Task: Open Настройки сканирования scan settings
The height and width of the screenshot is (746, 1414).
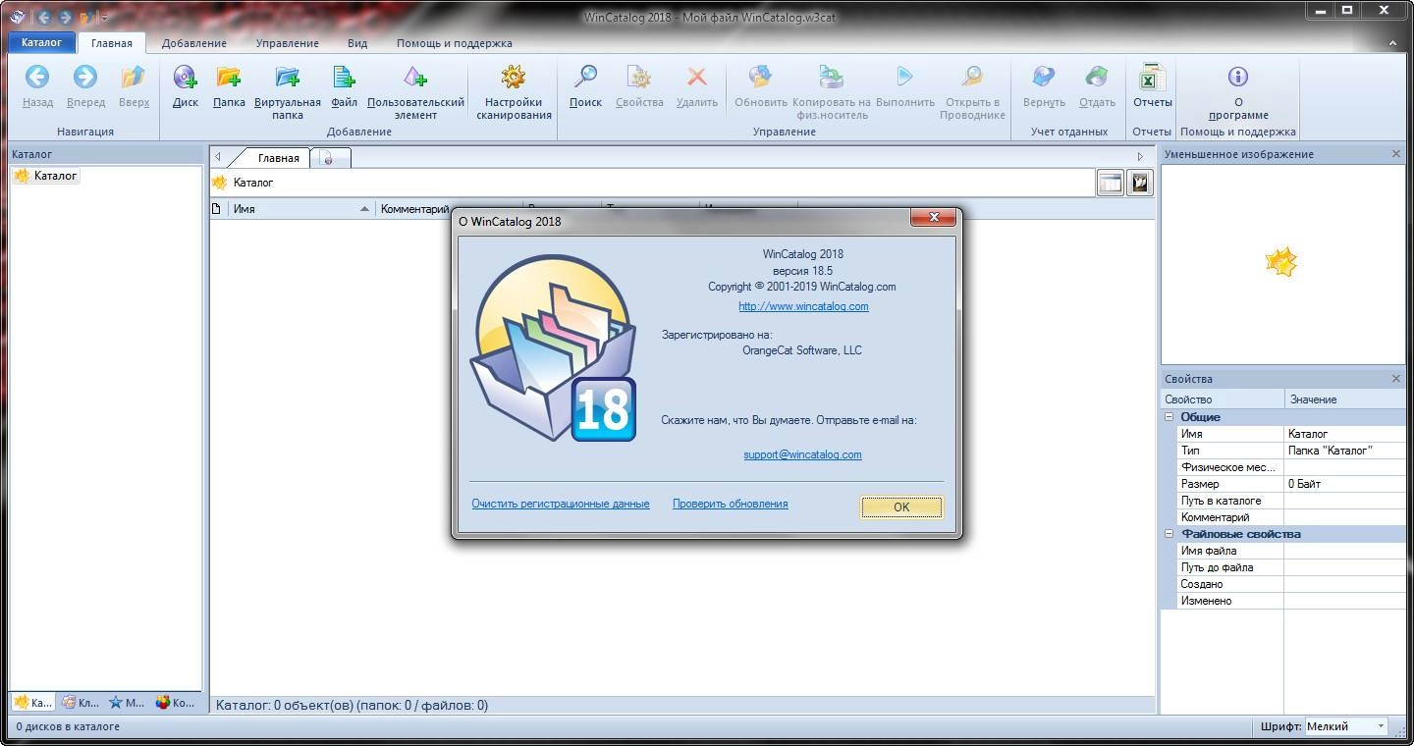Action: point(514,77)
